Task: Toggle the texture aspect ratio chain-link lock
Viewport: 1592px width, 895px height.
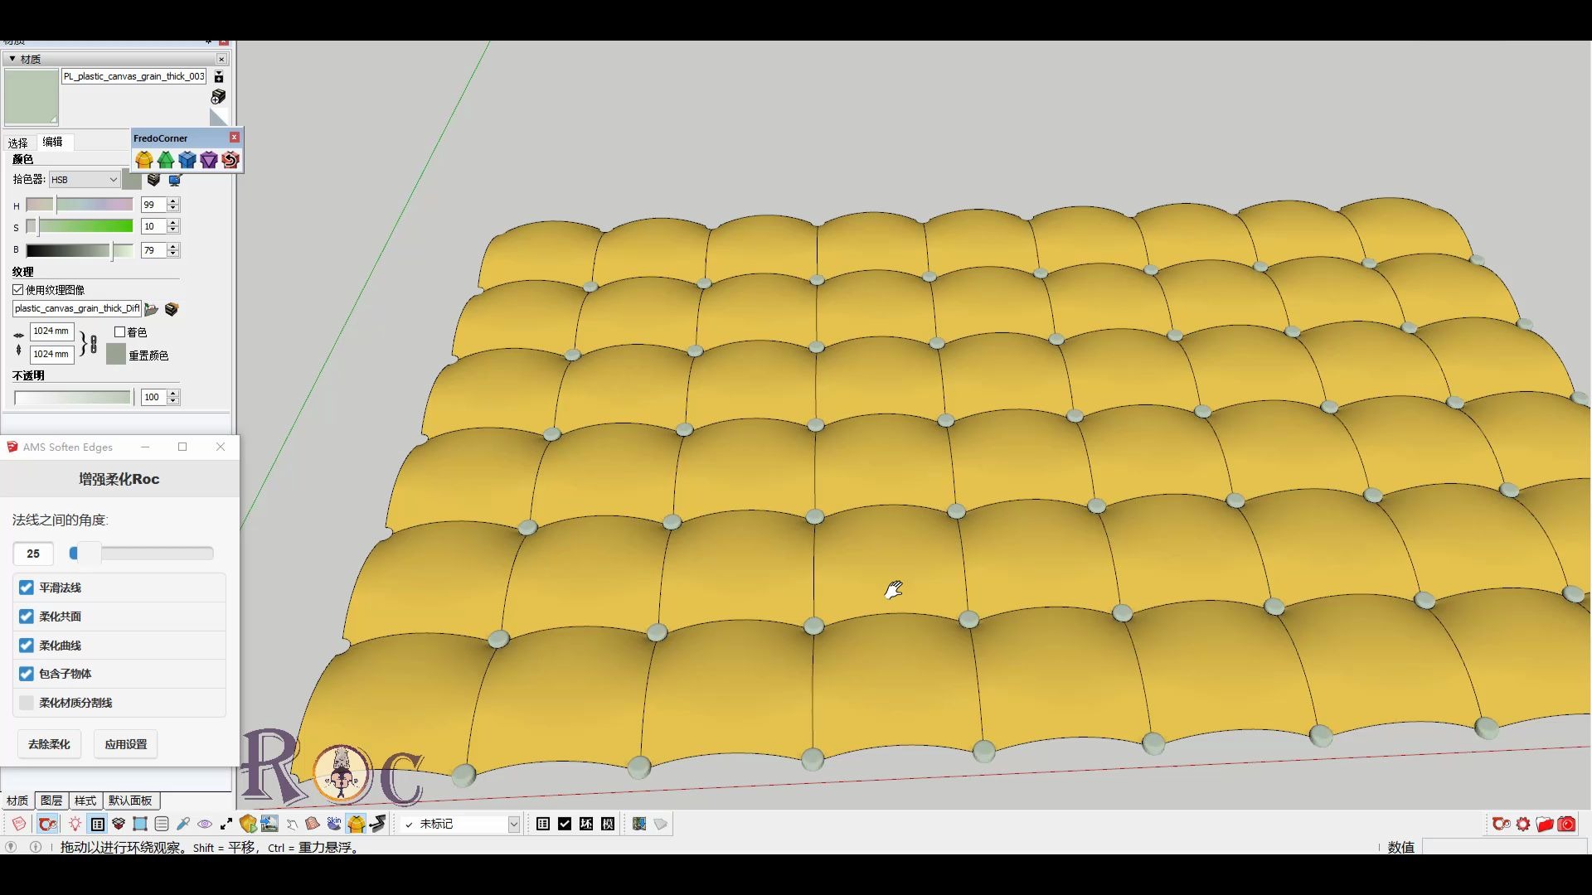Action: tap(93, 343)
